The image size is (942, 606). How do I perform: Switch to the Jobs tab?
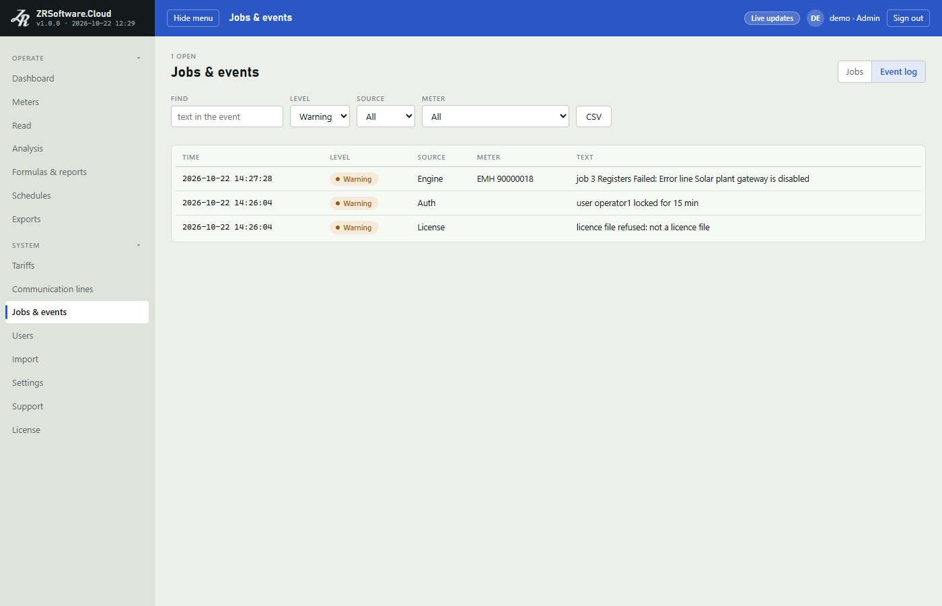pos(855,72)
